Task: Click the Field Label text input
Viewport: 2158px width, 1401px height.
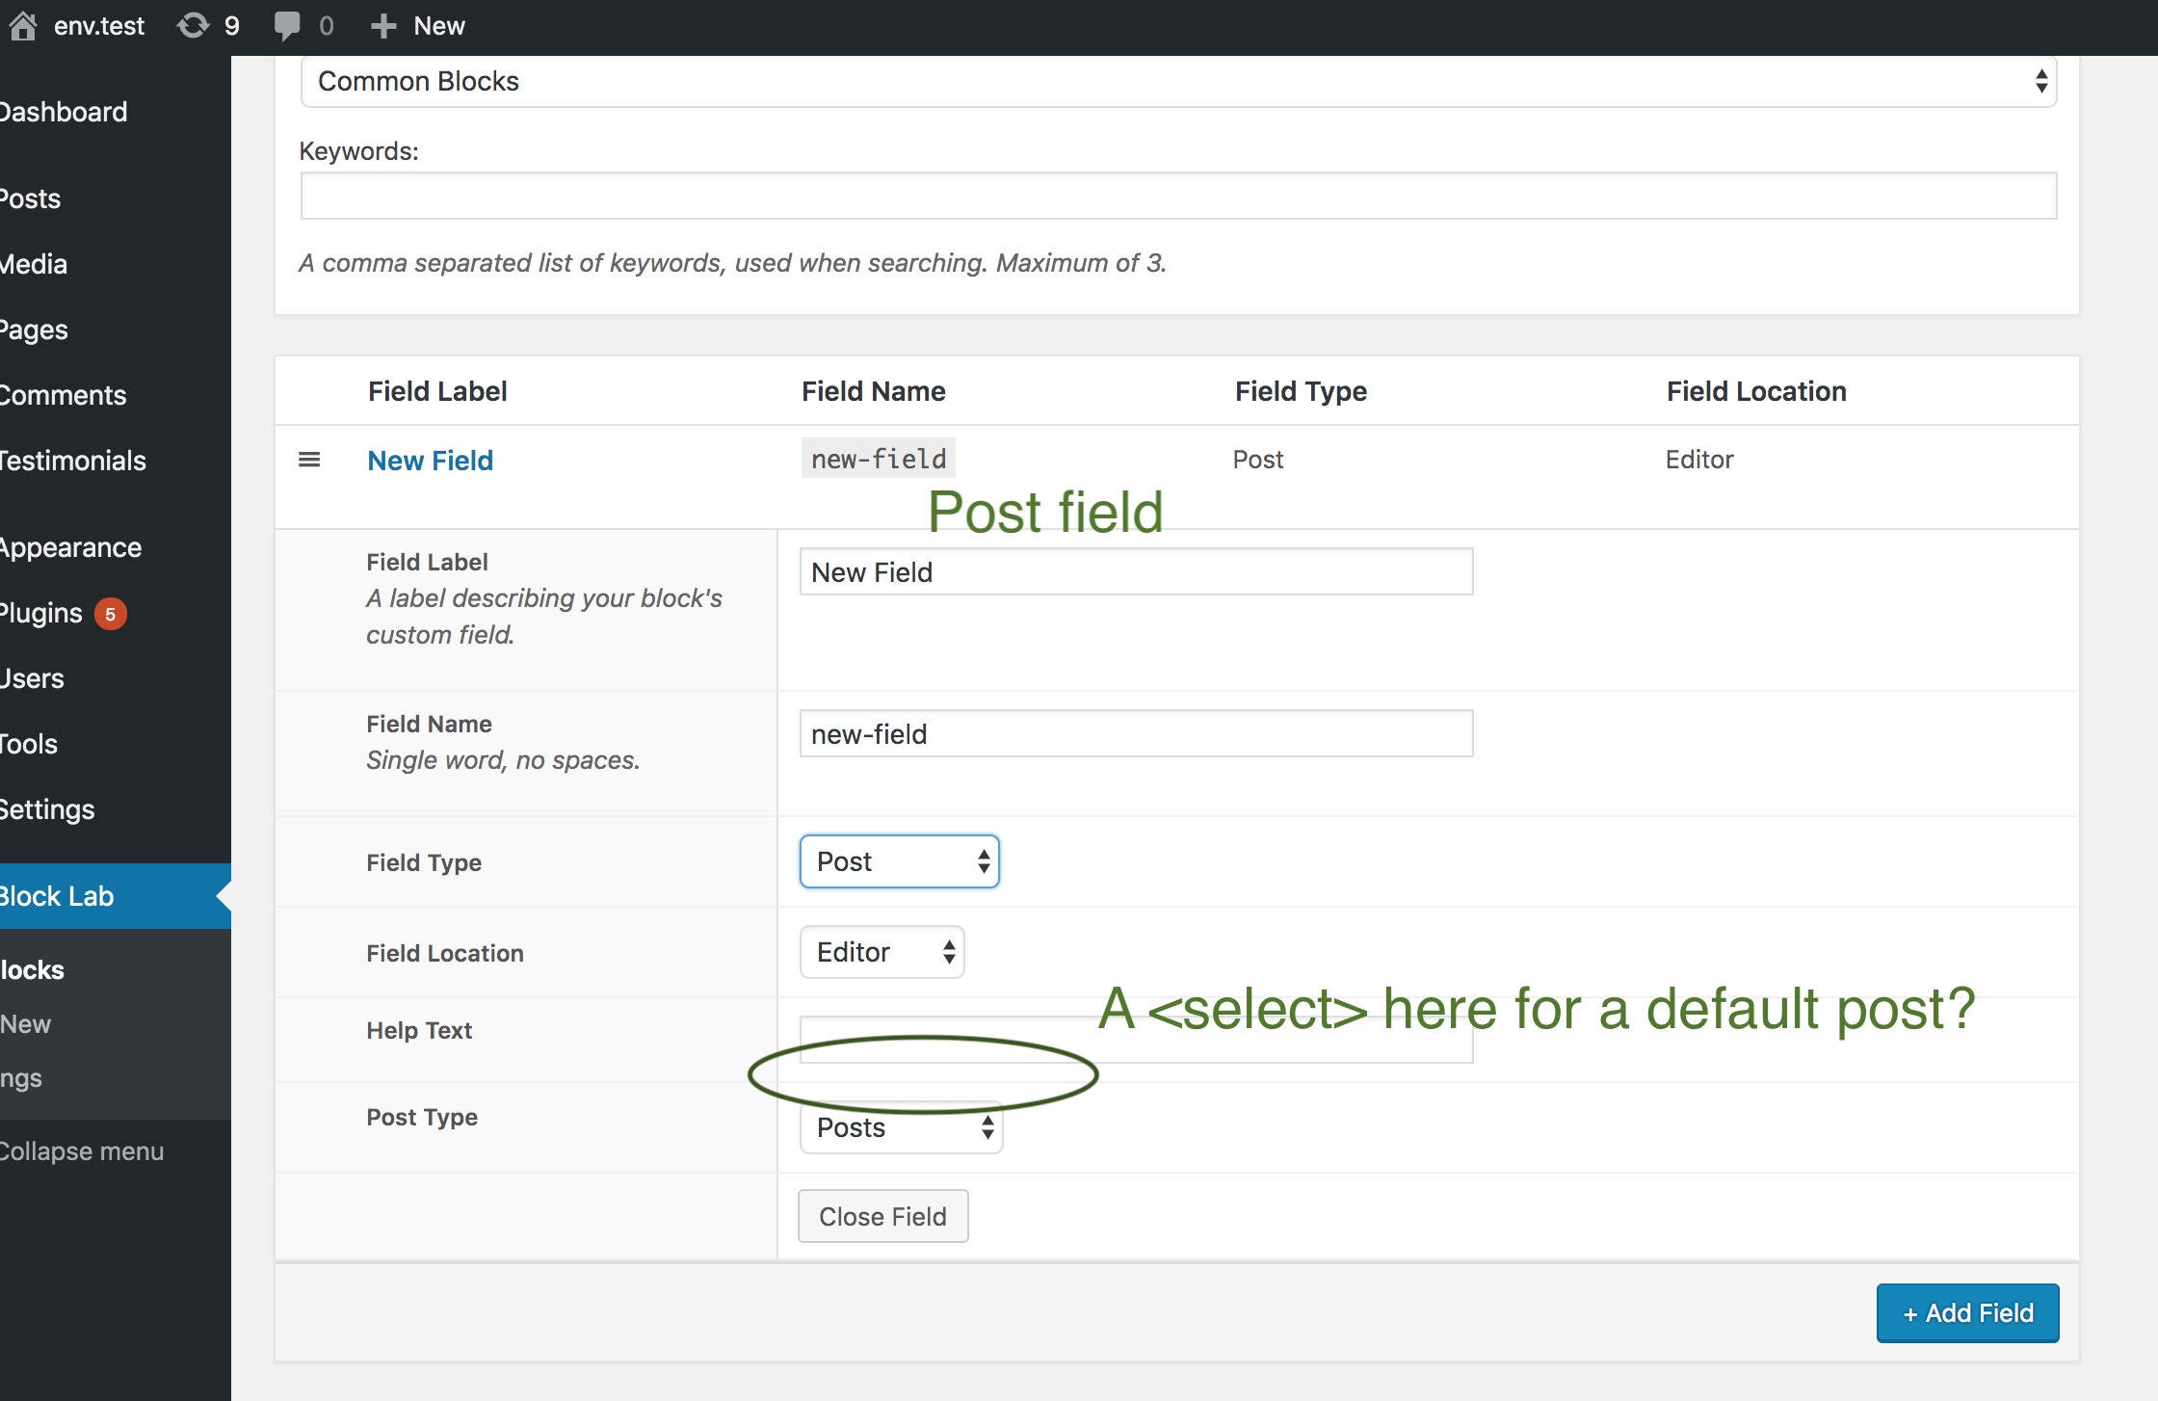Action: [x=1136, y=572]
